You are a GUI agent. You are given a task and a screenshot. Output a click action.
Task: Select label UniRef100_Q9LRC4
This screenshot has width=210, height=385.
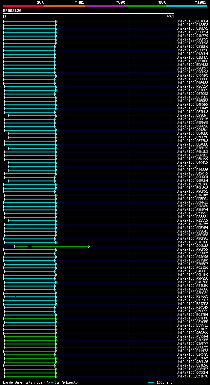click(x=192, y=177)
